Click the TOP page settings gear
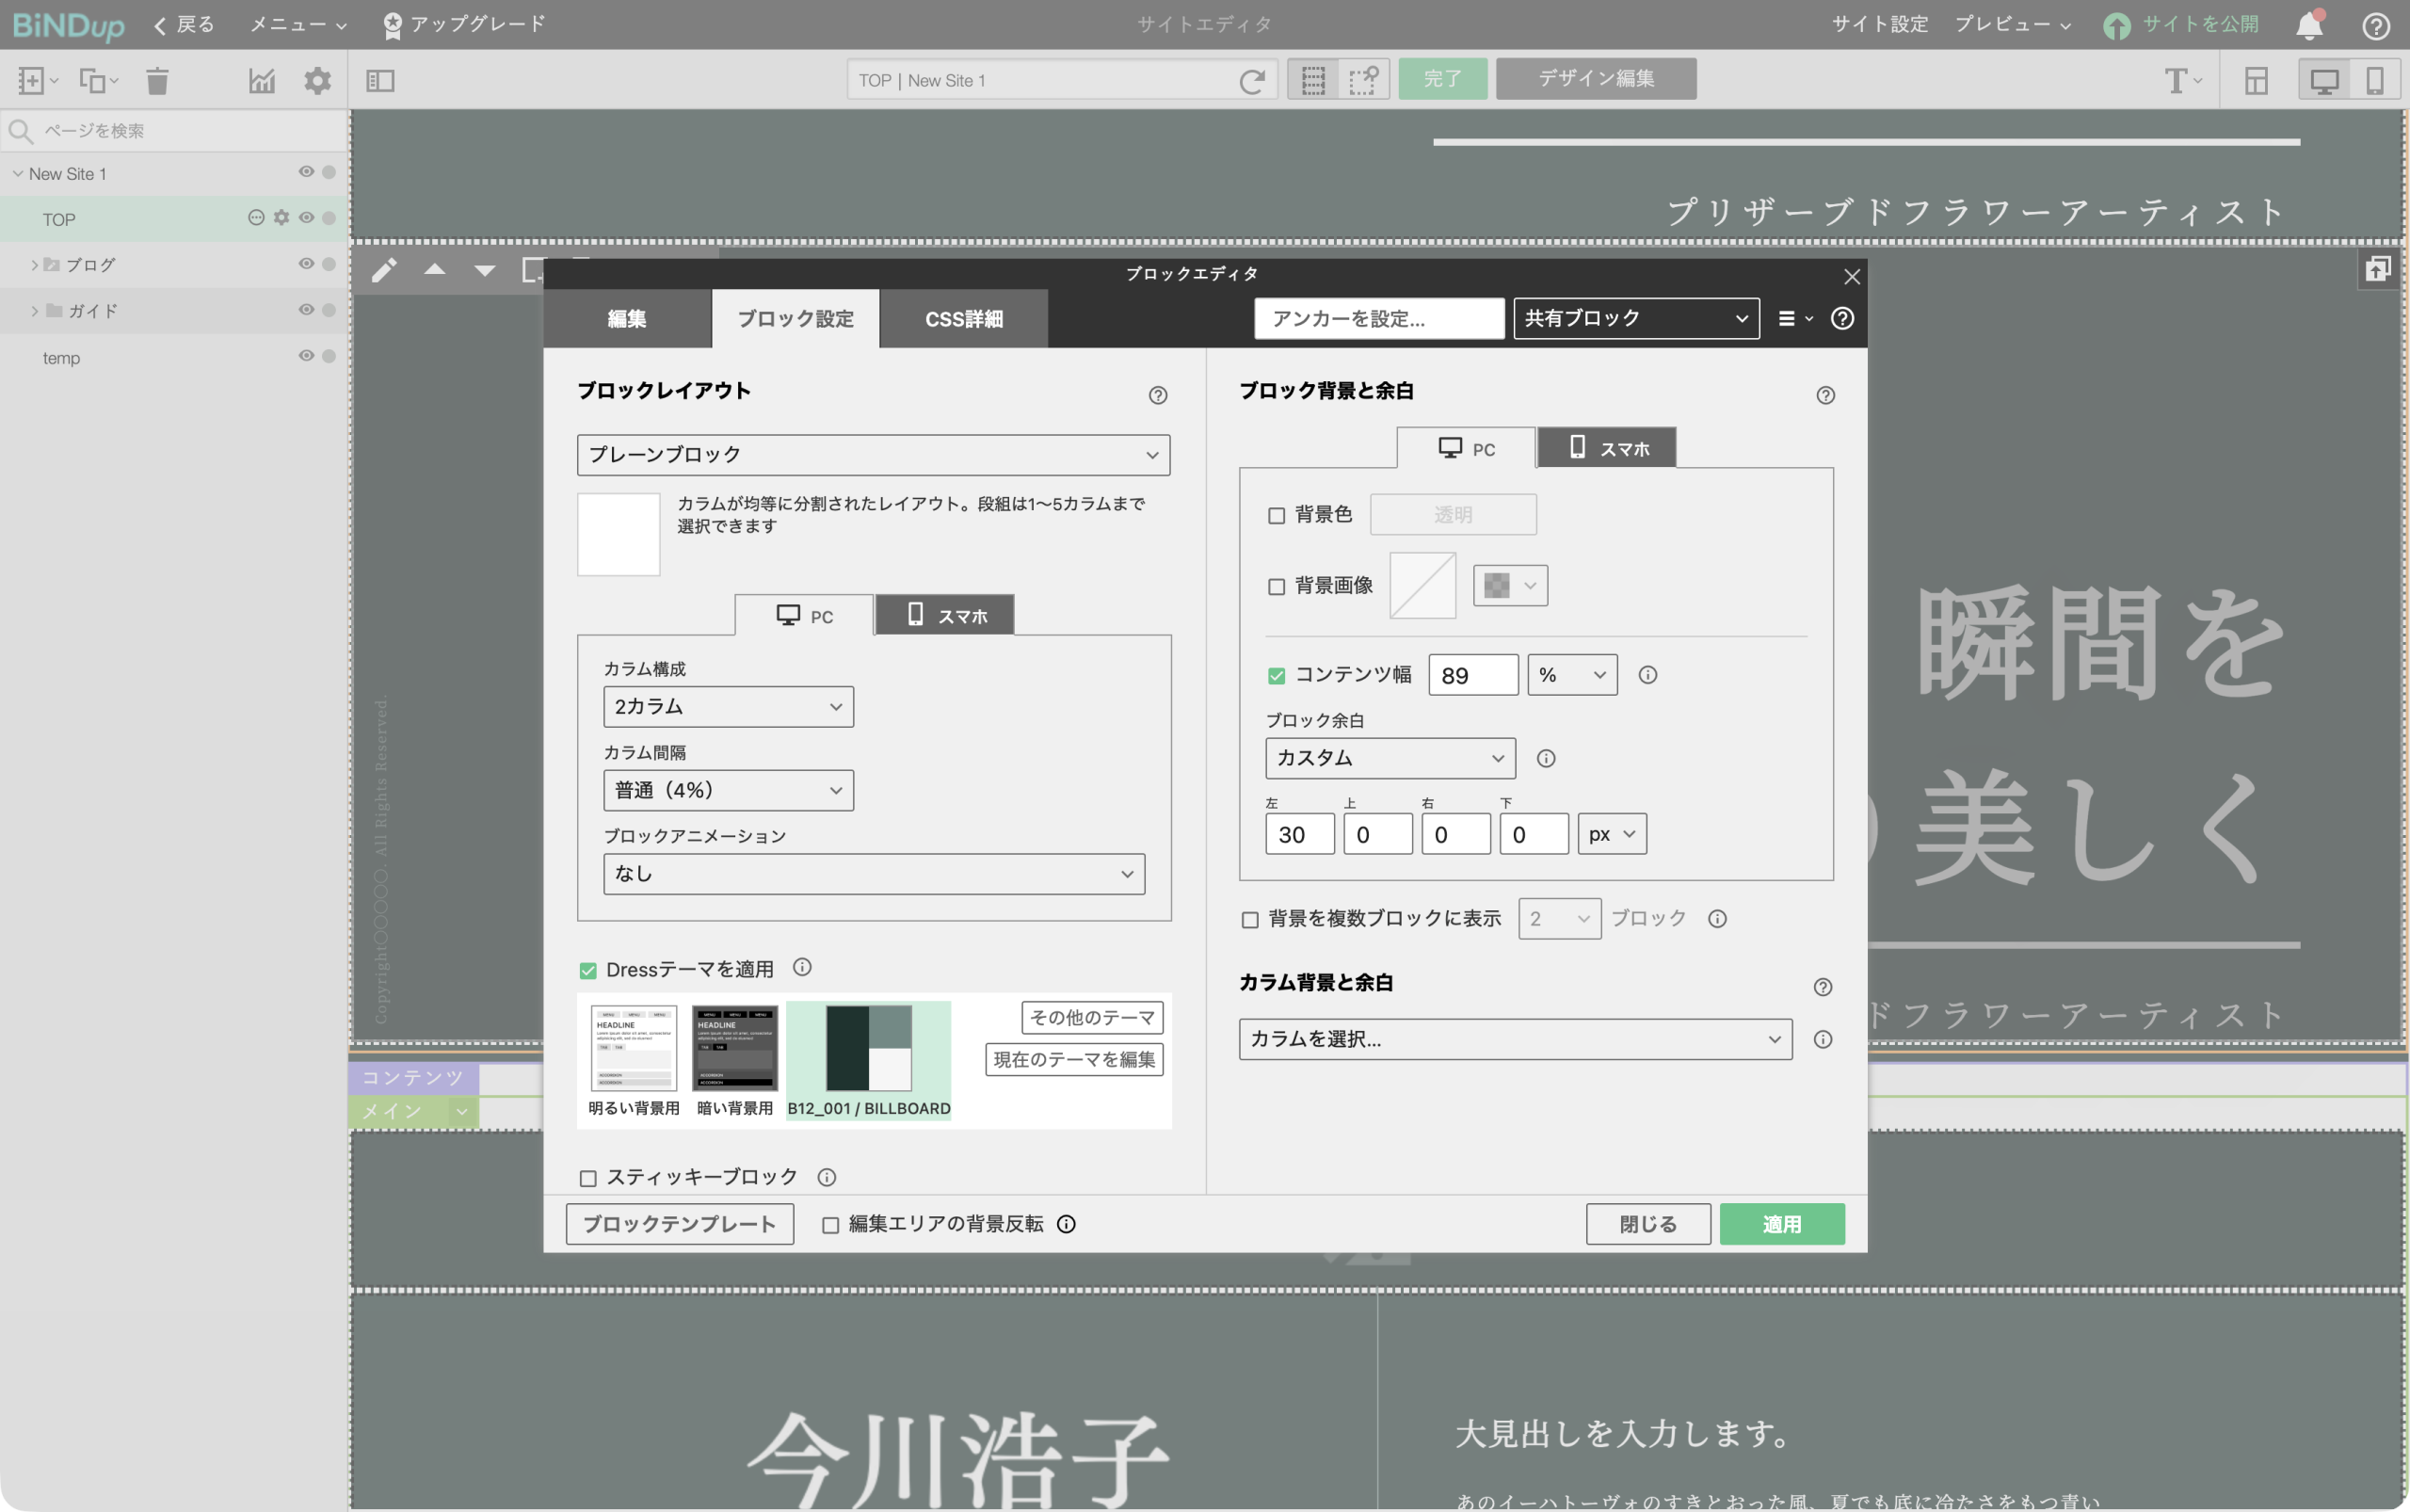The image size is (2410, 1512). (x=282, y=218)
